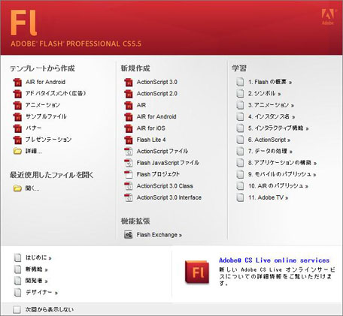Viewport: 343px width, 316px height.
Task: Click the Flash JavaScript ファイル icon
Action: point(129,163)
